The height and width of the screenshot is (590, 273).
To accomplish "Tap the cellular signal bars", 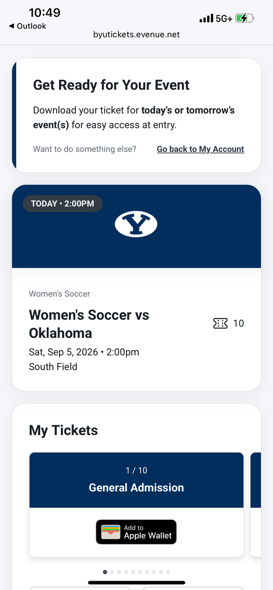I will 206,19.
